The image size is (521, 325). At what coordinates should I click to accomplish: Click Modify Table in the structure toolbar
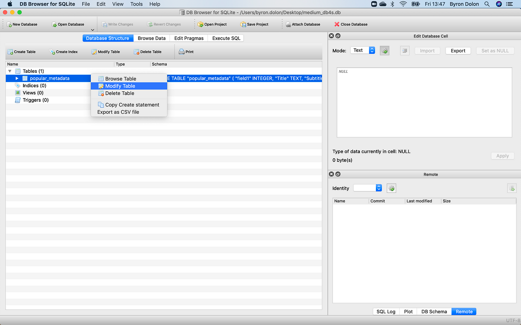tap(106, 52)
